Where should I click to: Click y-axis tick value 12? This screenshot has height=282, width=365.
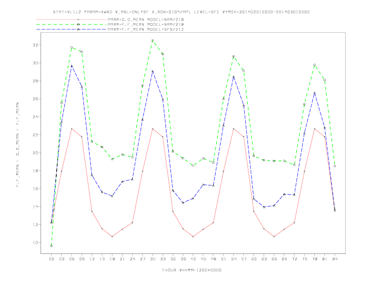pyautogui.click(x=35, y=225)
